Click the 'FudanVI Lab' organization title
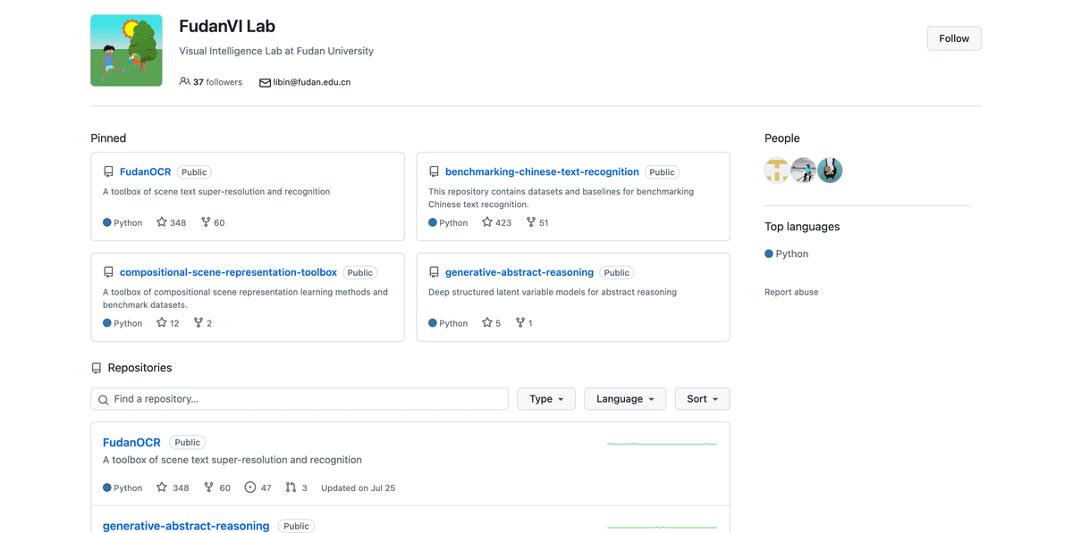The image size is (1073, 533). tap(227, 26)
